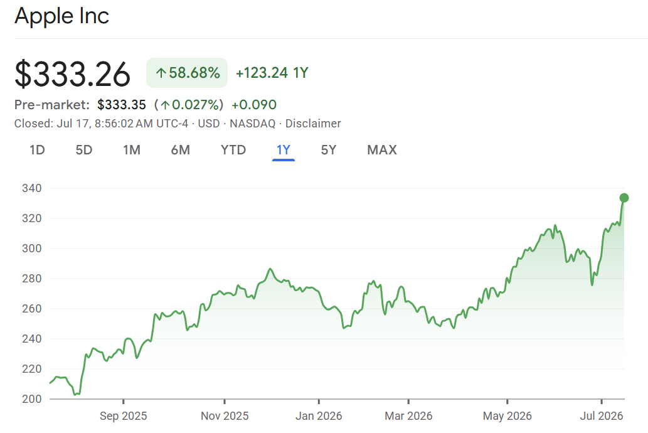Image resolution: width=648 pixels, height=433 pixels.
Task: Select the 5D time range tab
Action: [84, 150]
